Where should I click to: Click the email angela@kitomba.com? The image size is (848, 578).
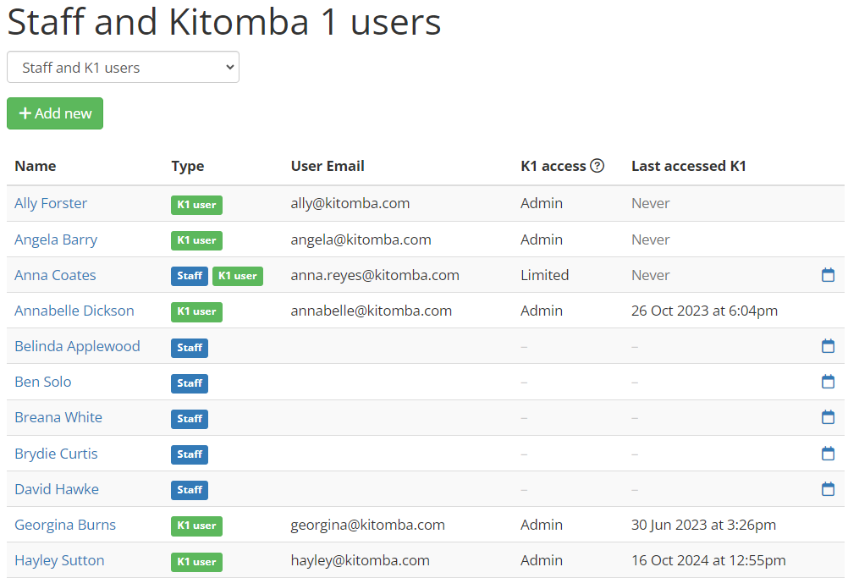pos(361,239)
